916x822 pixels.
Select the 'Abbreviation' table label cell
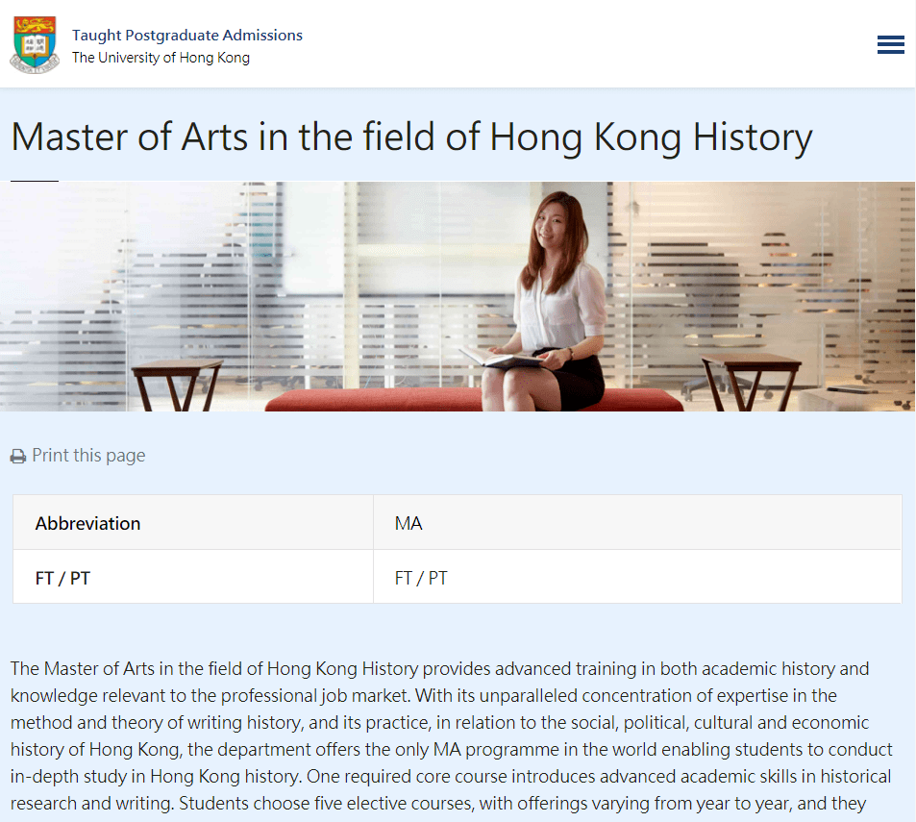coord(87,524)
